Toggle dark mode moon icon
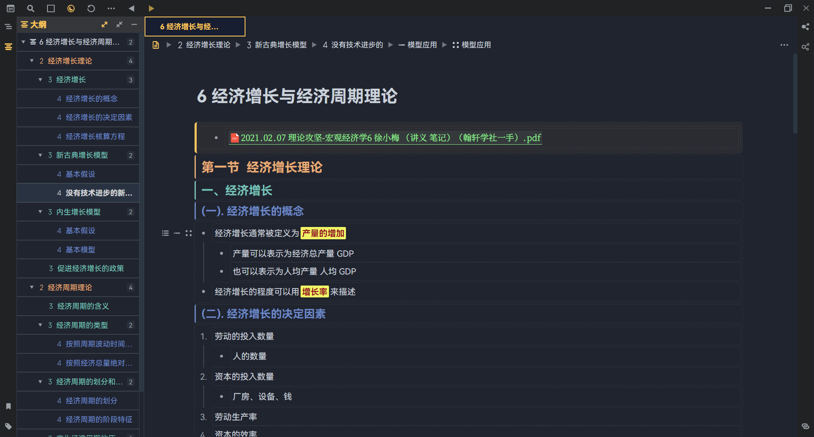 point(71,8)
